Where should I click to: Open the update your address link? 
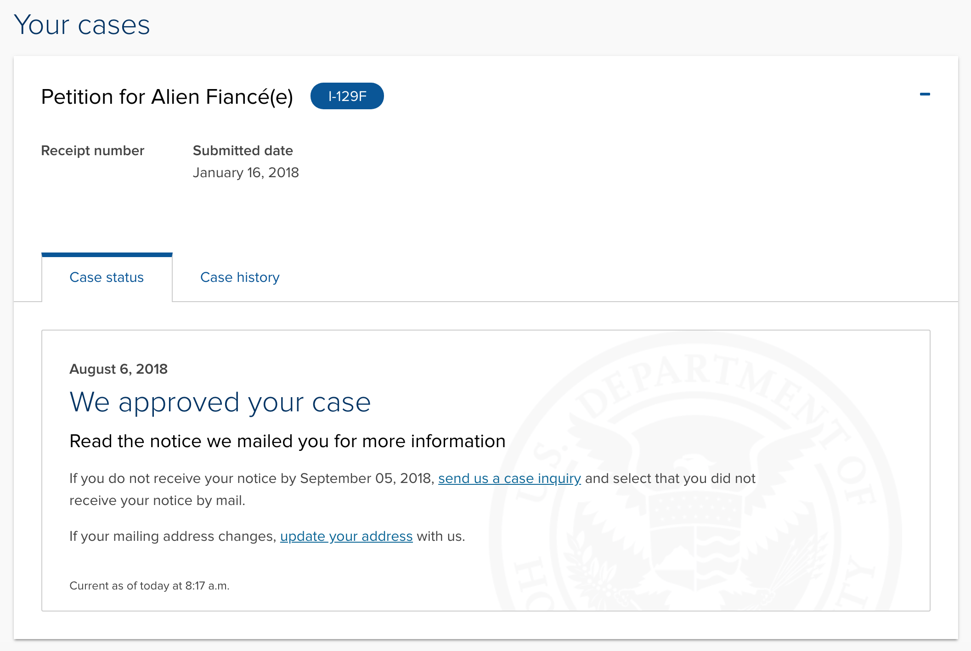click(346, 536)
